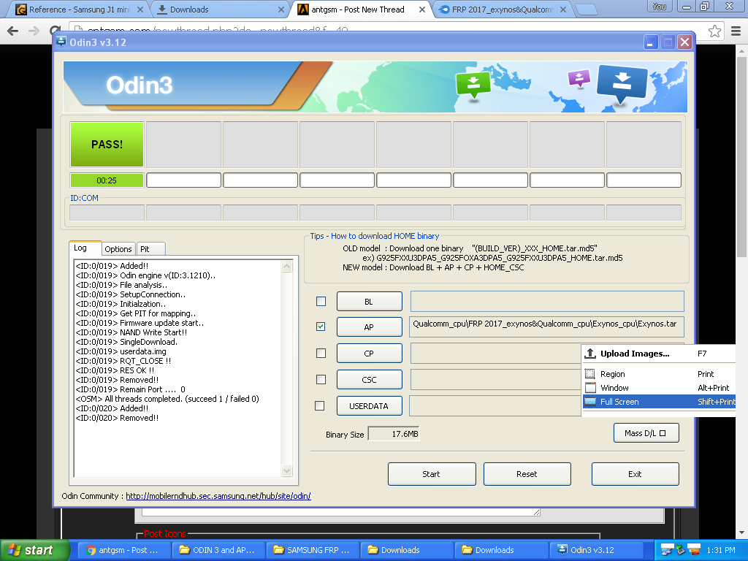Close the Odin3 window
Image resolution: width=748 pixels, height=561 pixels.
point(684,42)
